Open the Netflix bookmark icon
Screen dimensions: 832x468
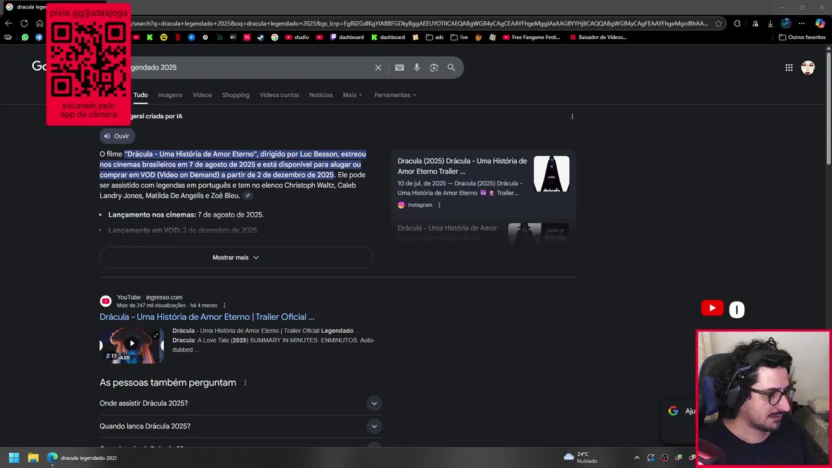pos(177,37)
